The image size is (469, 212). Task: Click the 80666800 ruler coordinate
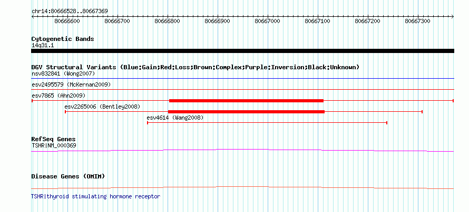[x=168, y=21]
